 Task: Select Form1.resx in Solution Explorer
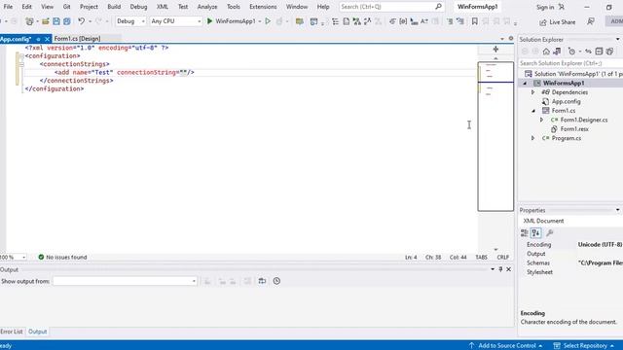(x=574, y=129)
